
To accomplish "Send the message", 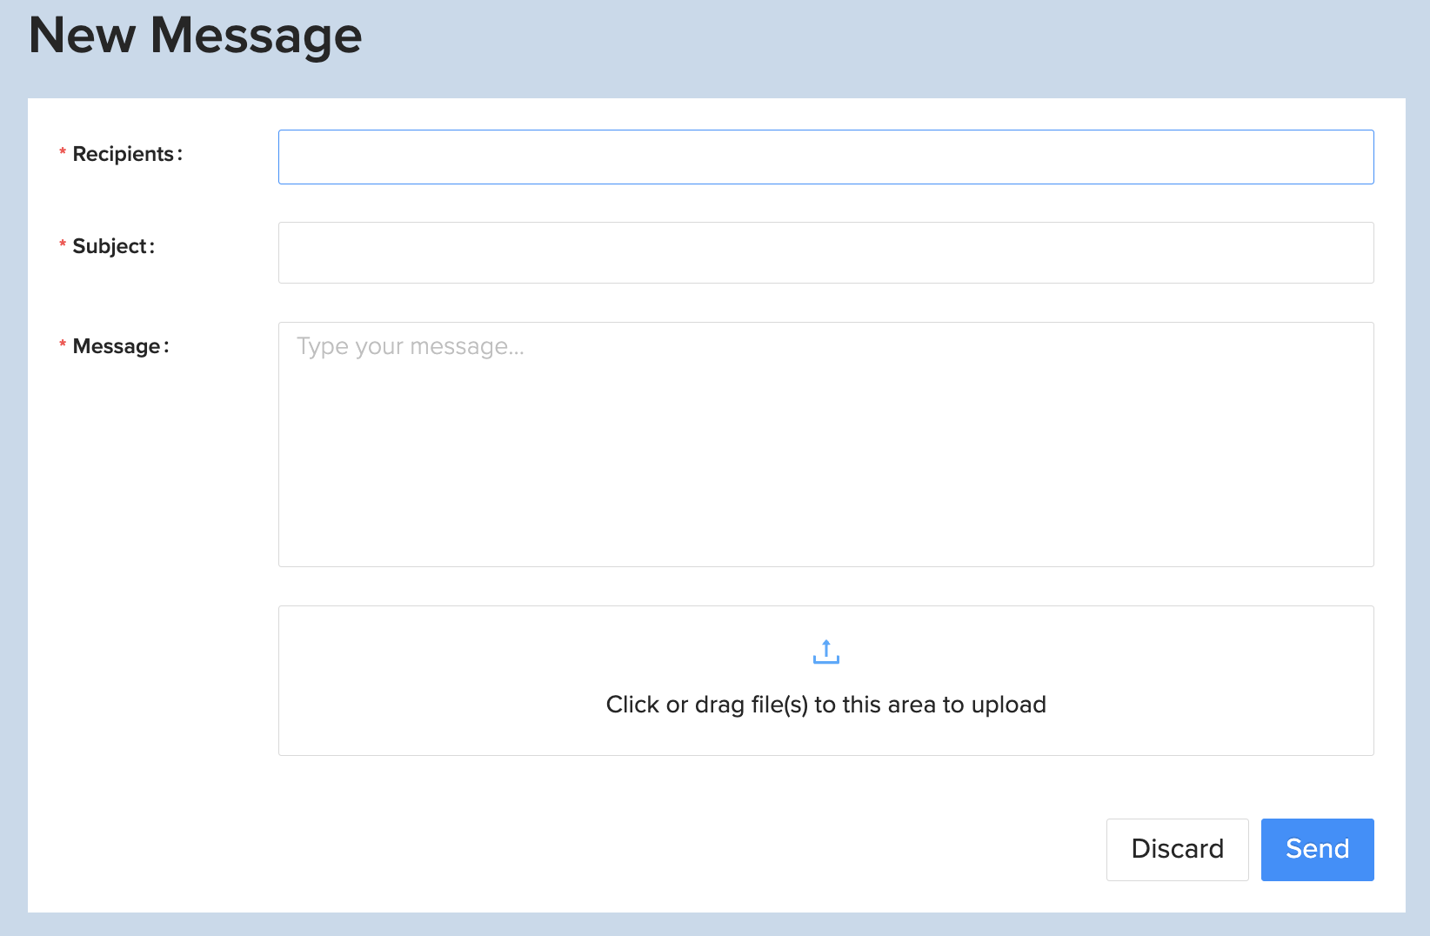I will tap(1317, 849).
